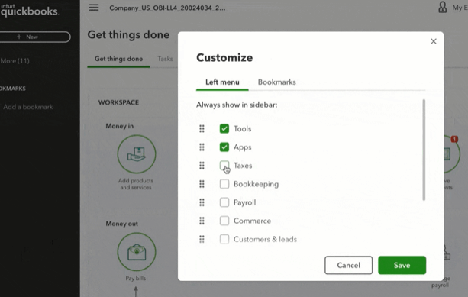Viewport: 468px width, 297px height.
Task: Click the Pay bills envelope icon
Action: 137,252
